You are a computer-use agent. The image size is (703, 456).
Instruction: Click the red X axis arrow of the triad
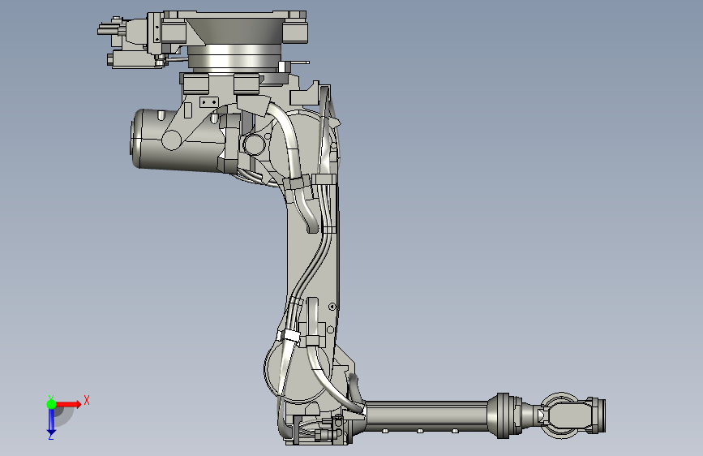pyautogui.click(x=69, y=404)
